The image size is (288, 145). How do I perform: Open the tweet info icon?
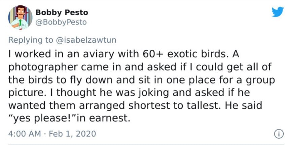(279, 134)
